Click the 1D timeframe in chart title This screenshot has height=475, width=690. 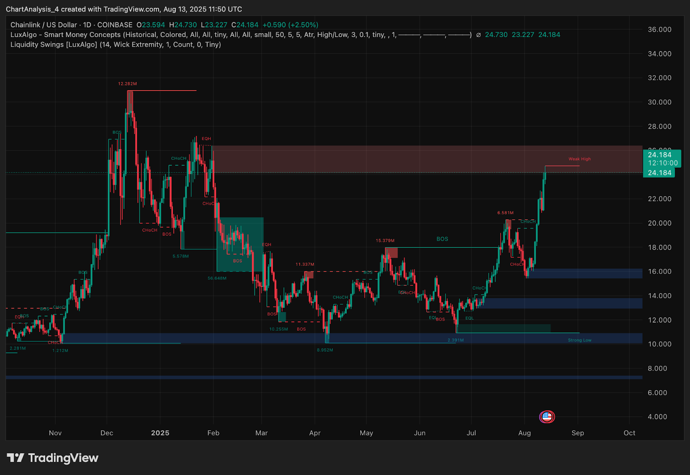tap(87, 25)
